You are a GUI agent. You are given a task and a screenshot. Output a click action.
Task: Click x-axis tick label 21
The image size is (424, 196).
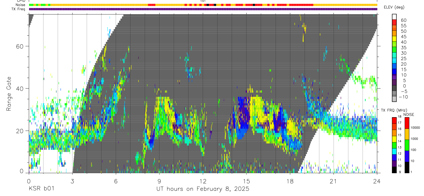(x=334, y=181)
